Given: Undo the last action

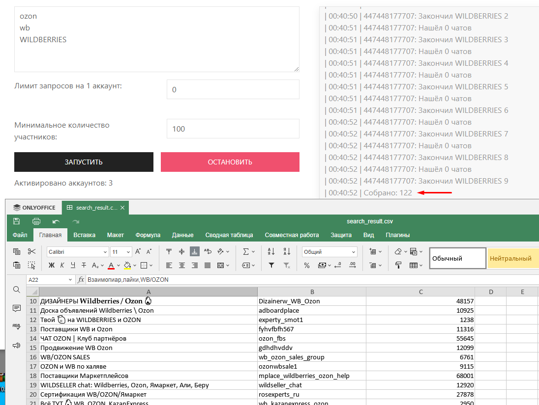Looking at the screenshot, I should coord(56,221).
